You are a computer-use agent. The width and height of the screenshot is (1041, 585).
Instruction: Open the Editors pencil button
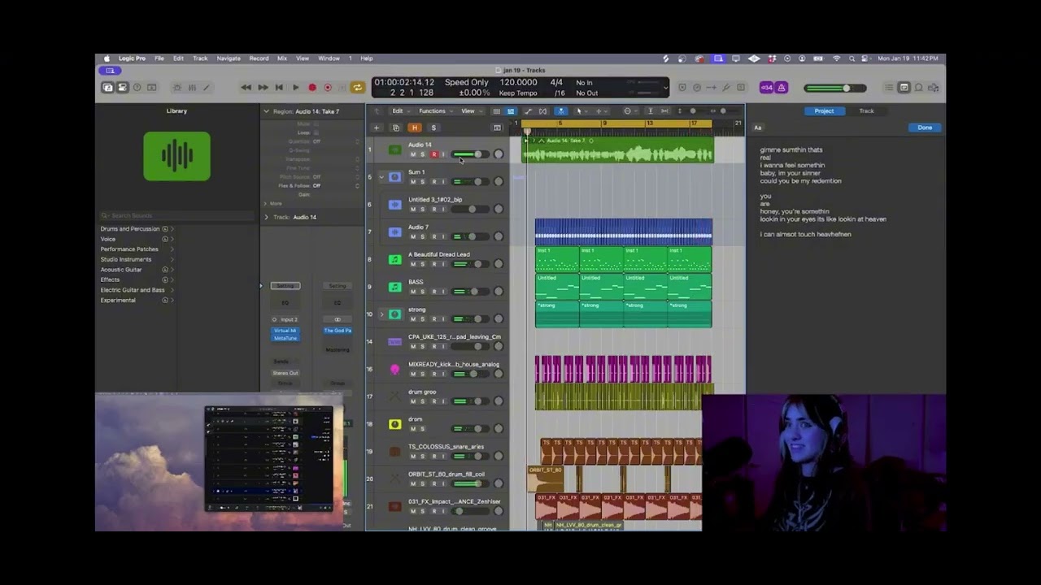[207, 88]
